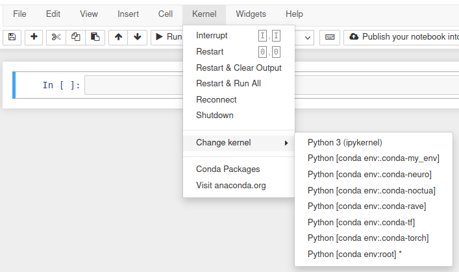Cut selected cells with scissors icon
Viewport: 459px width, 272px height.
56,37
